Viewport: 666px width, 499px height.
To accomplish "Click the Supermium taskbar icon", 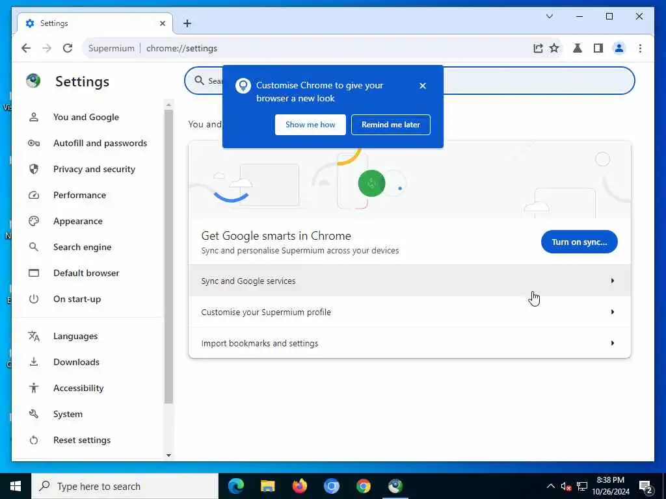I will click(395, 486).
